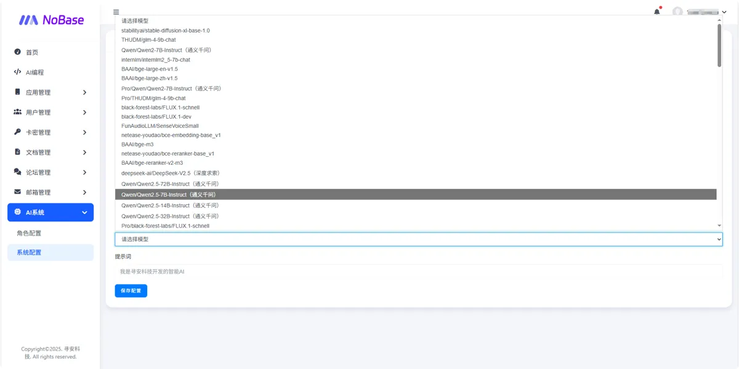The height and width of the screenshot is (369, 739).
Task: Select black-forest-labs/FLUX.1-dev option
Action: (x=416, y=116)
